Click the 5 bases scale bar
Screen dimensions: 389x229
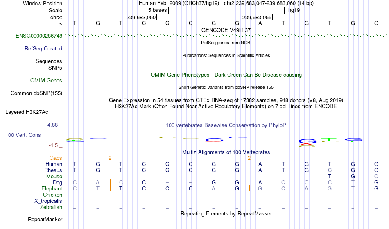[x=226, y=10]
